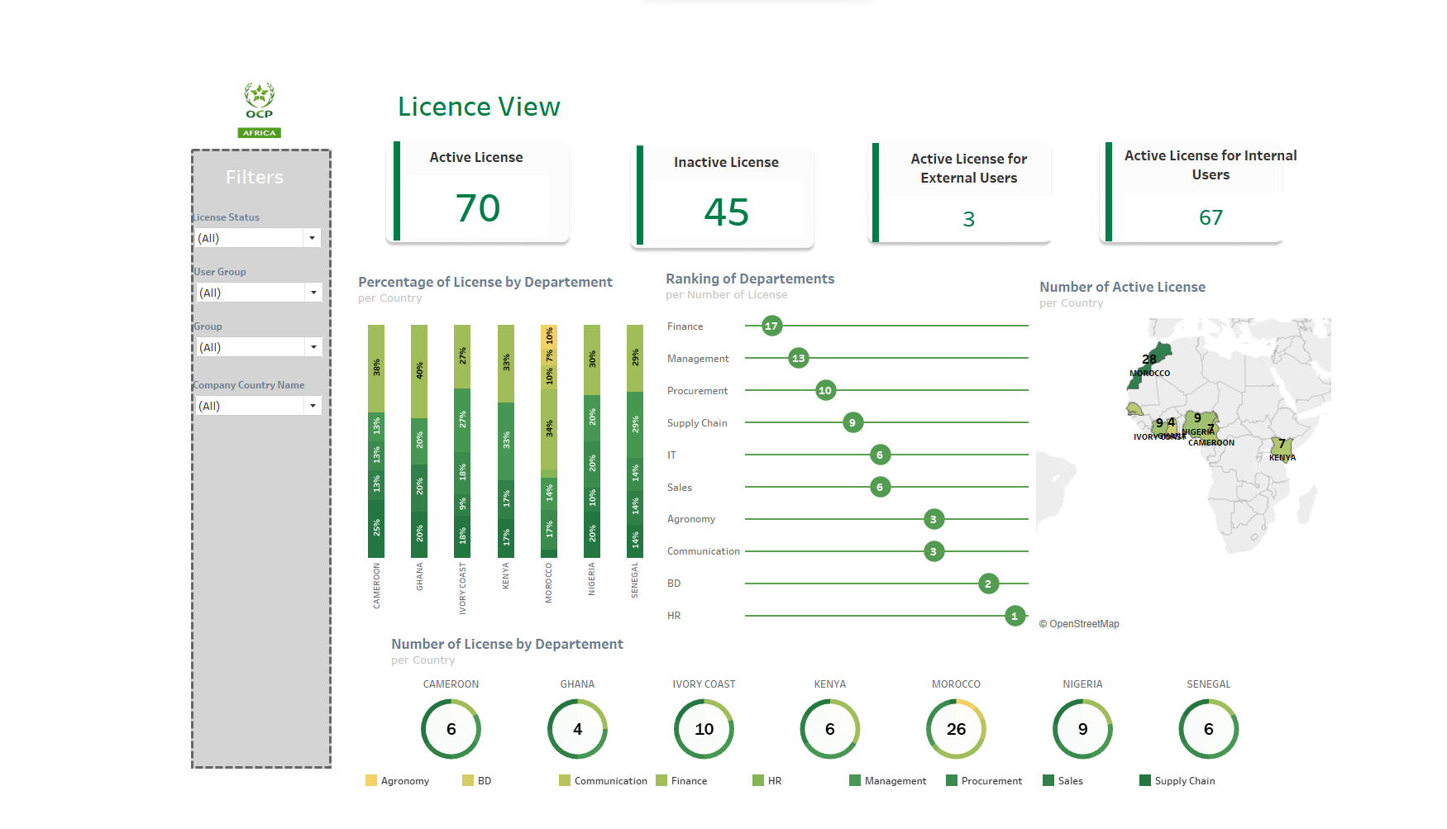Viewport: 1447px width, 829px height.
Task: Click the Procurement legend entry
Action: pyautogui.click(x=984, y=780)
